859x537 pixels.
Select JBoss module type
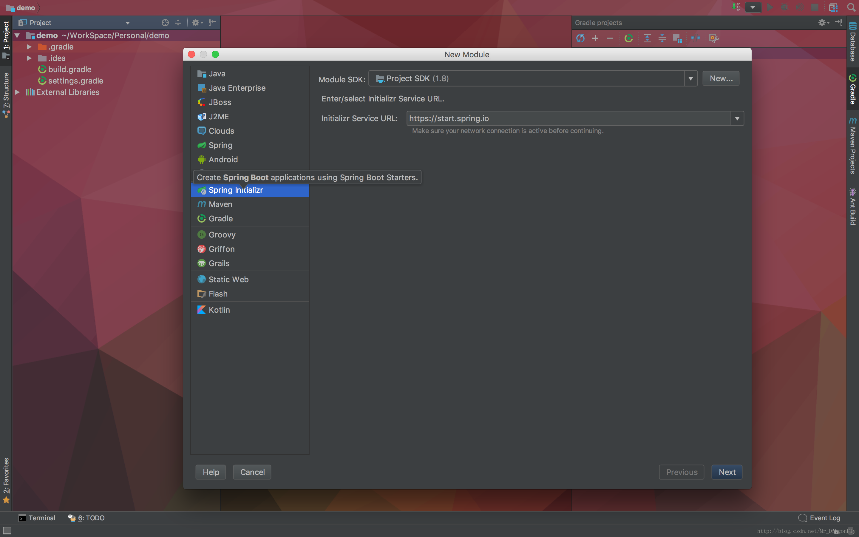coord(250,102)
